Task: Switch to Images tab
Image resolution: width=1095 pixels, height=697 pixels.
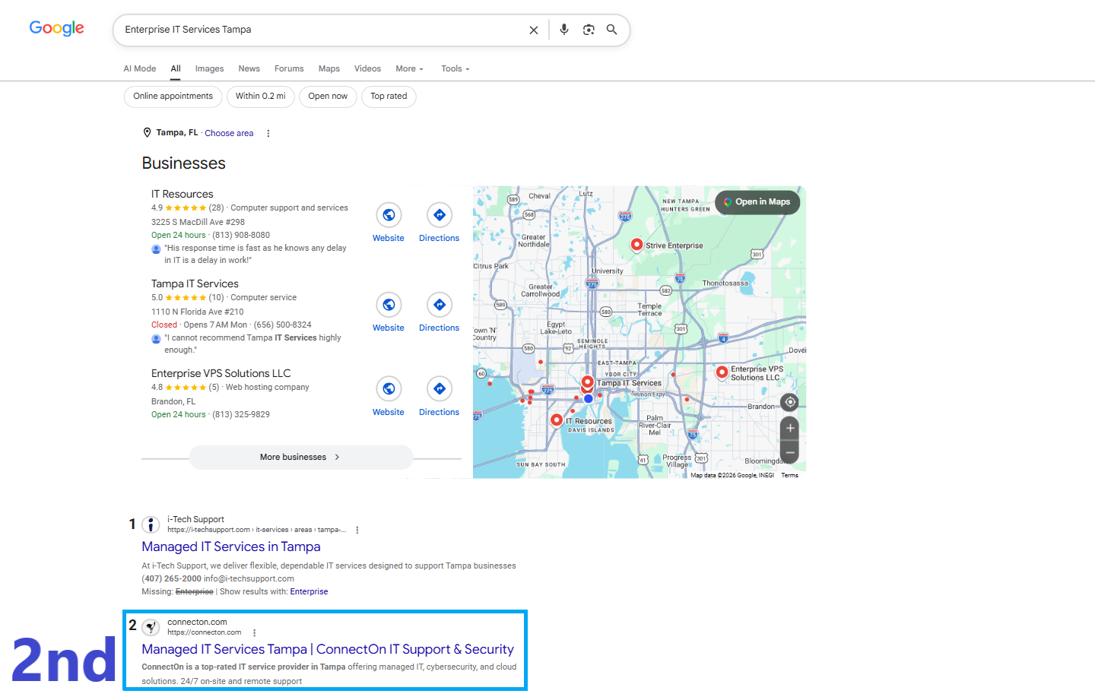Action: click(209, 68)
